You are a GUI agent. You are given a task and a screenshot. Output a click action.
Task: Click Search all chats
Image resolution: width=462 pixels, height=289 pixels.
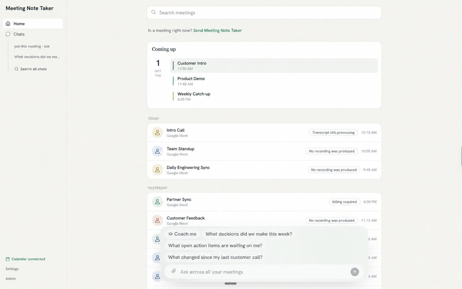click(31, 69)
